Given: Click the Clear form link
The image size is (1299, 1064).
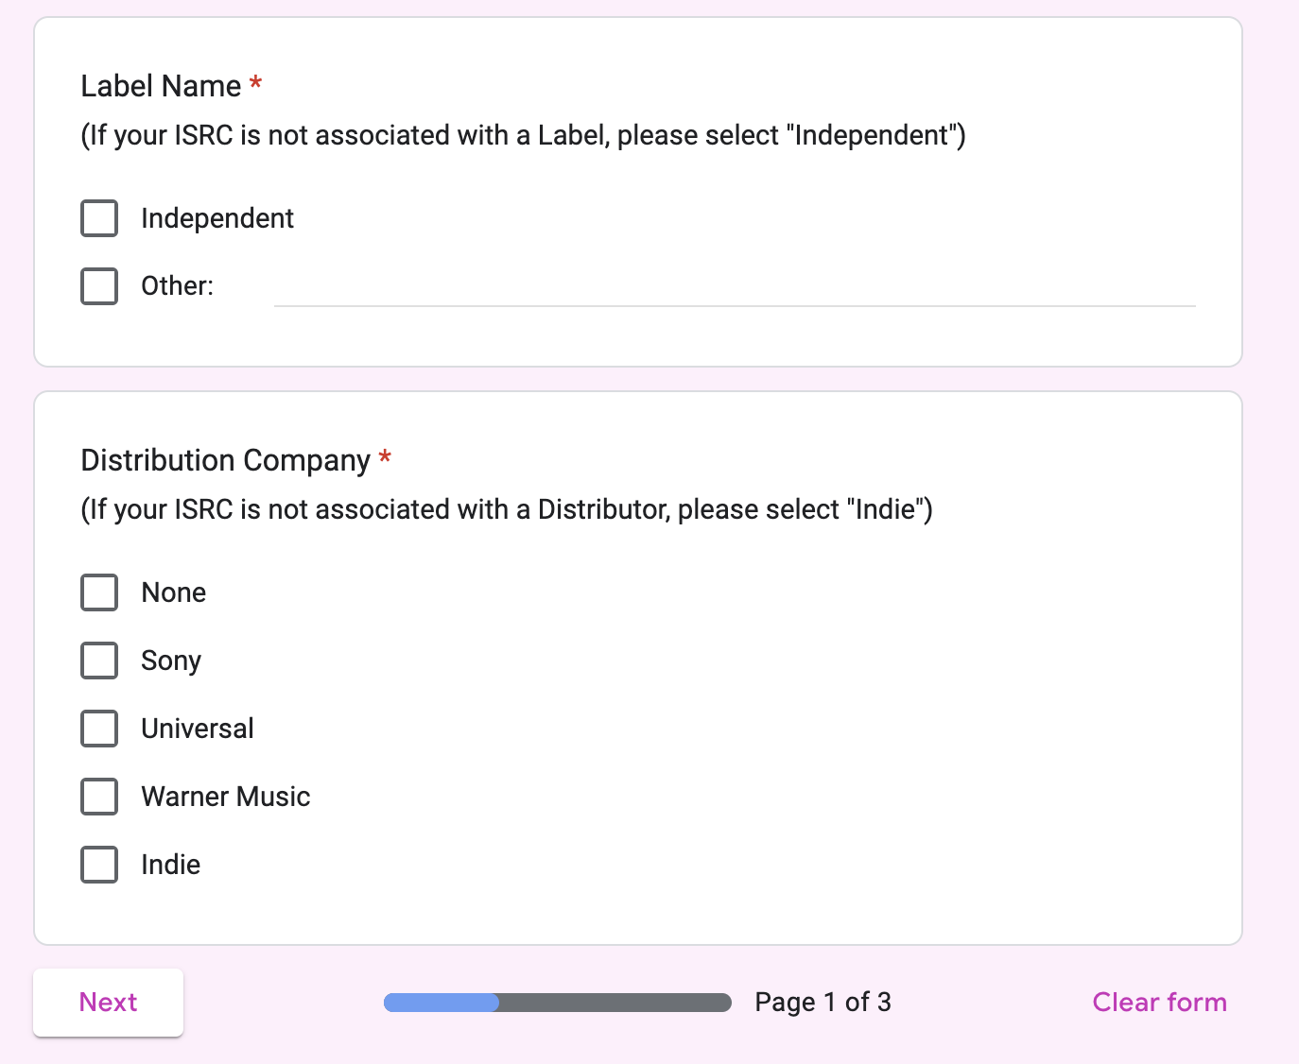Looking at the screenshot, I should [1159, 1003].
